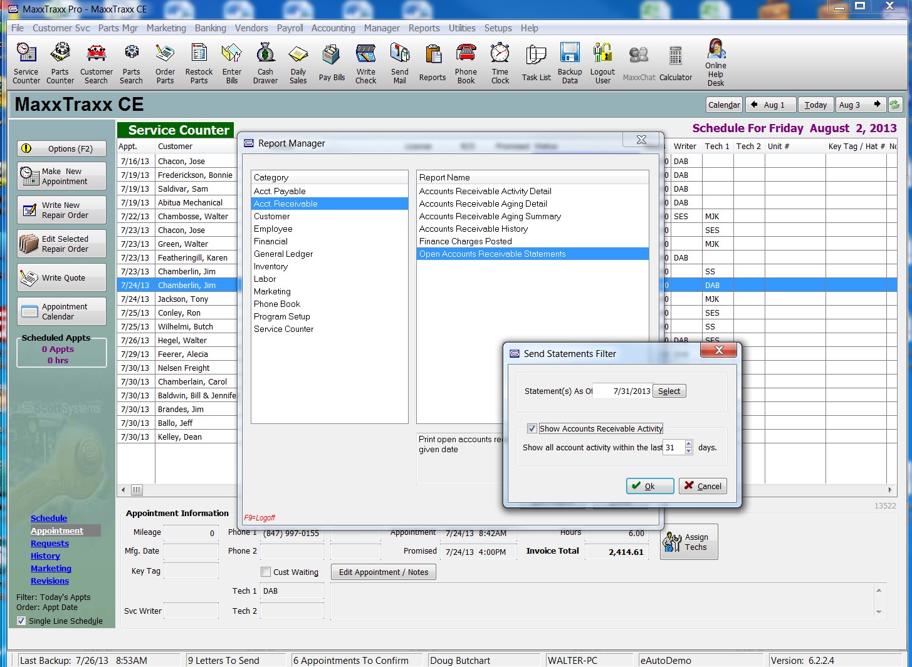Image resolution: width=912 pixels, height=667 pixels.
Task: Click the Enter Bills icon
Action: (232, 63)
